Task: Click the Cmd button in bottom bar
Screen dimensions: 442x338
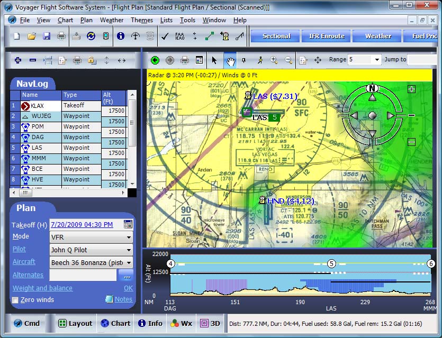Action: [x=27, y=323]
